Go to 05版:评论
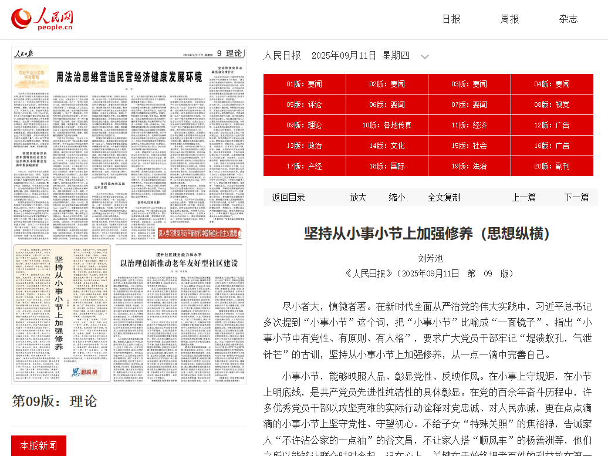Viewport: 608px width, 456px height. tap(305, 104)
